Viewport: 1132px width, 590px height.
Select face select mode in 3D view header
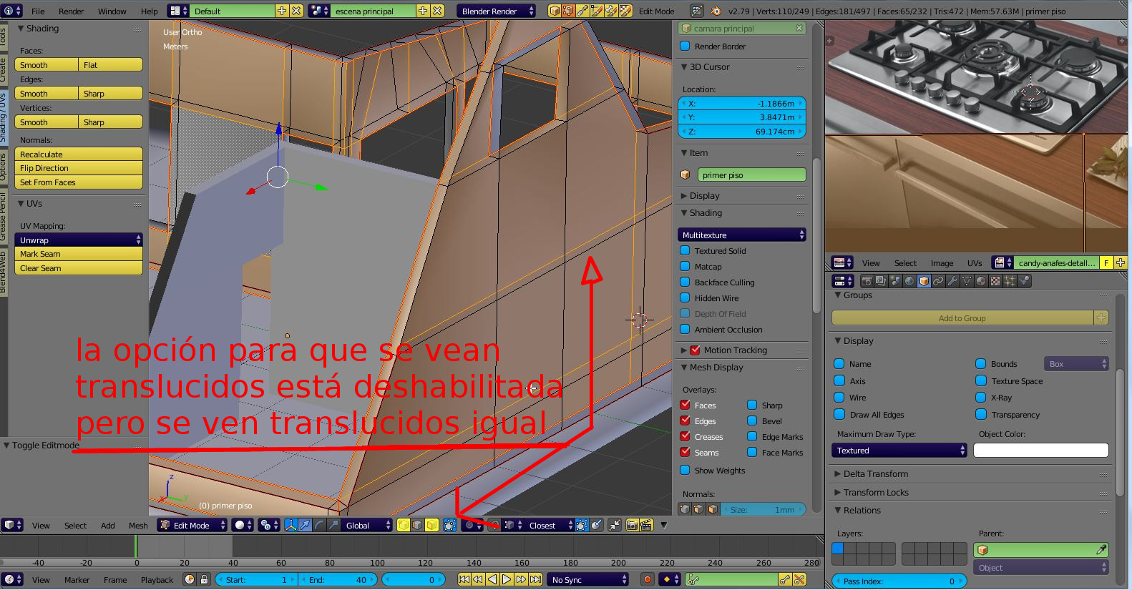click(431, 525)
